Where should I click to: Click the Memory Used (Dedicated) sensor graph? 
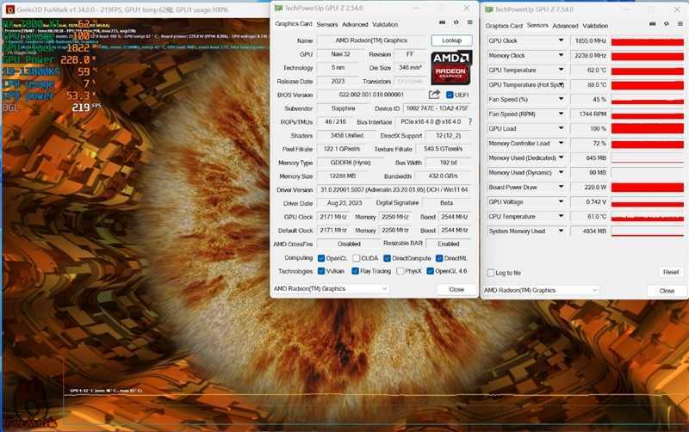tap(648, 158)
